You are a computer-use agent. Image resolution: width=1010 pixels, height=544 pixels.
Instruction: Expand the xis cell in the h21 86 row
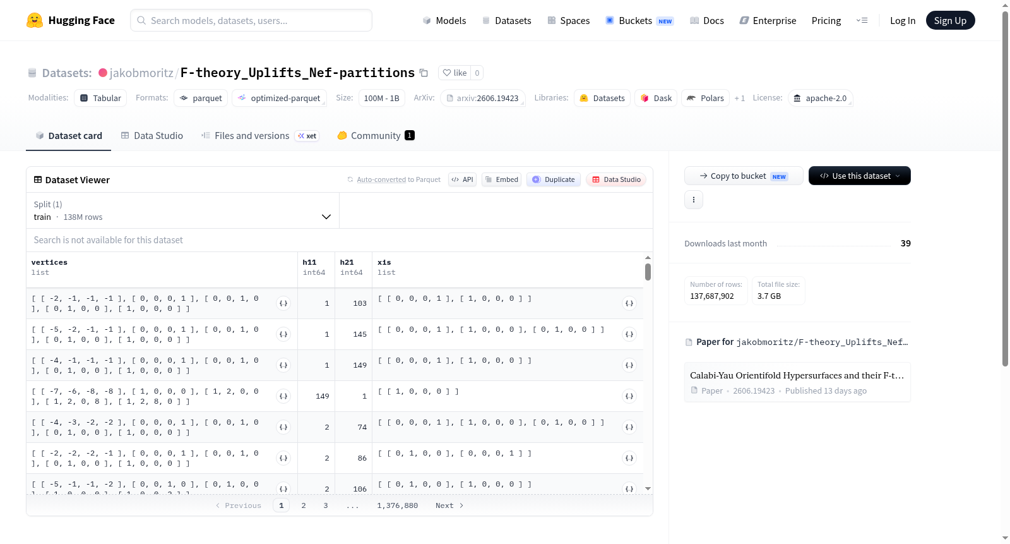point(629,458)
